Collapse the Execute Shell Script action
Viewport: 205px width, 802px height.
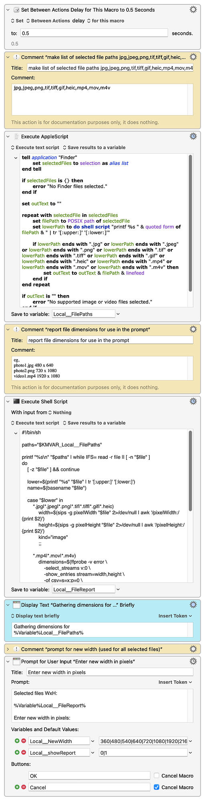coord(8,401)
